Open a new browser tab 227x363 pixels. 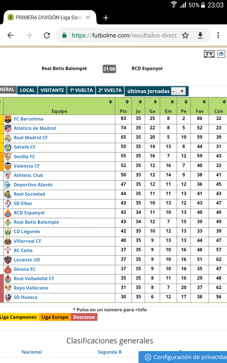[x=106, y=18]
